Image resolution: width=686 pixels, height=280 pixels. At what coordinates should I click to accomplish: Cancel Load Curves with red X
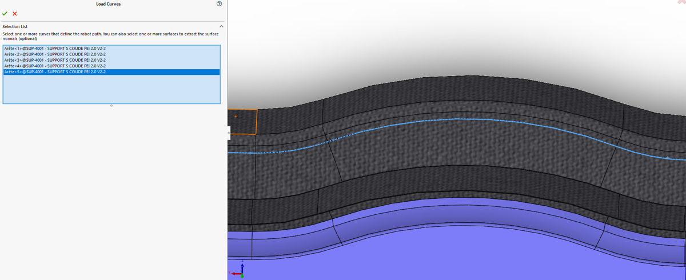click(x=15, y=14)
